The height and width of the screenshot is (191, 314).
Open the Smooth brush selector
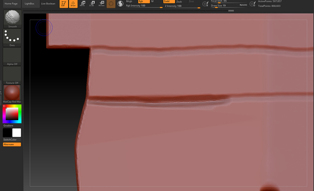(x=12, y=19)
